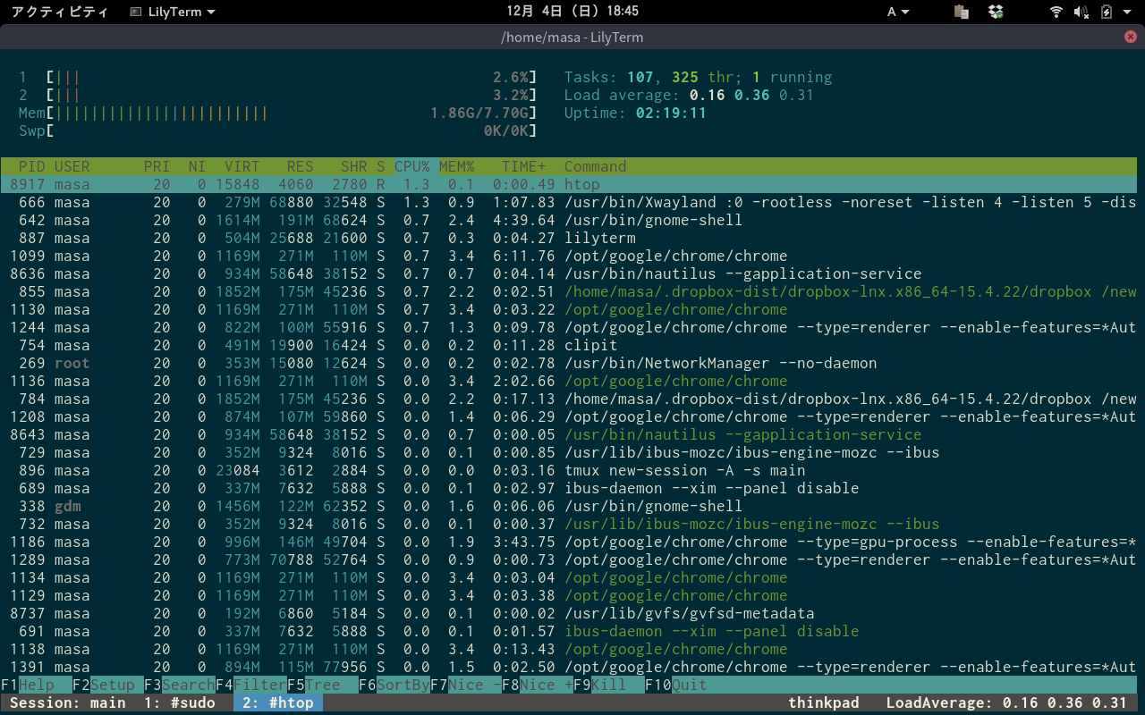This screenshot has width=1145, height=715.
Task: Click the F6 SortBy function button
Action: pyautogui.click(x=394, y=685)
